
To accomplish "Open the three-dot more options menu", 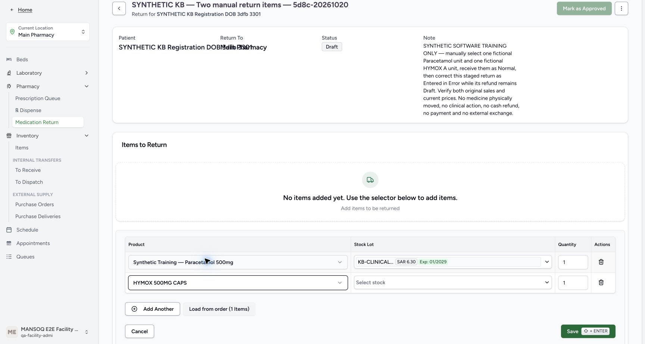I will pyautogui.click(x=621, y=8).
